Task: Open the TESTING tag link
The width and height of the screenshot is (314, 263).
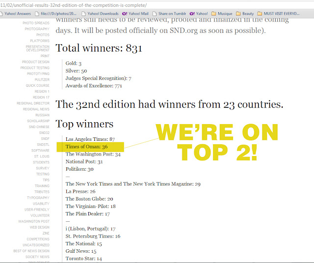Action: pyautogui.click(x=43, y=174)
